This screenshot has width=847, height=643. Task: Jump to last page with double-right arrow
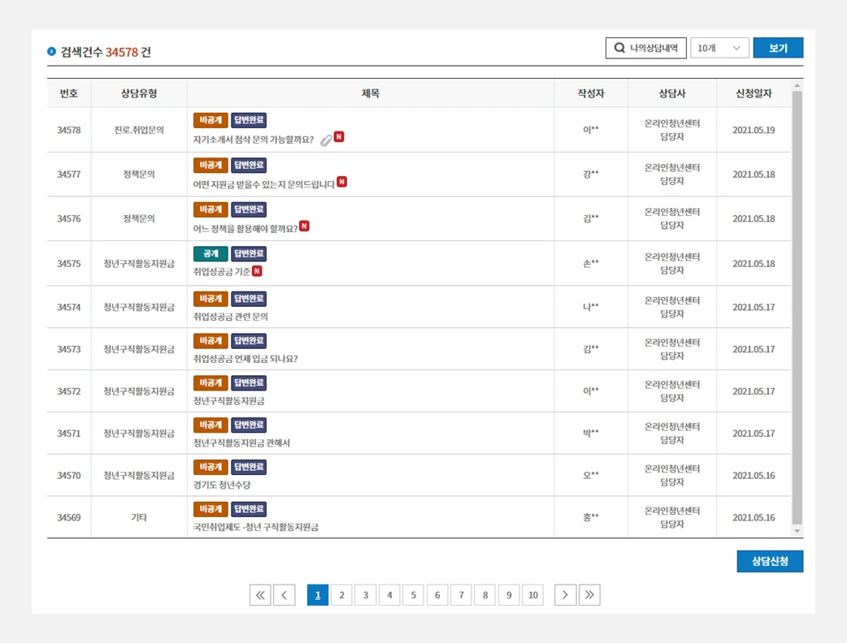pos(589,595)
